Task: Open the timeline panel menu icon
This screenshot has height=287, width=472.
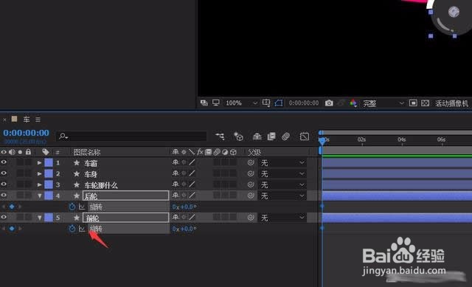Action: click(x=38, y=120)
